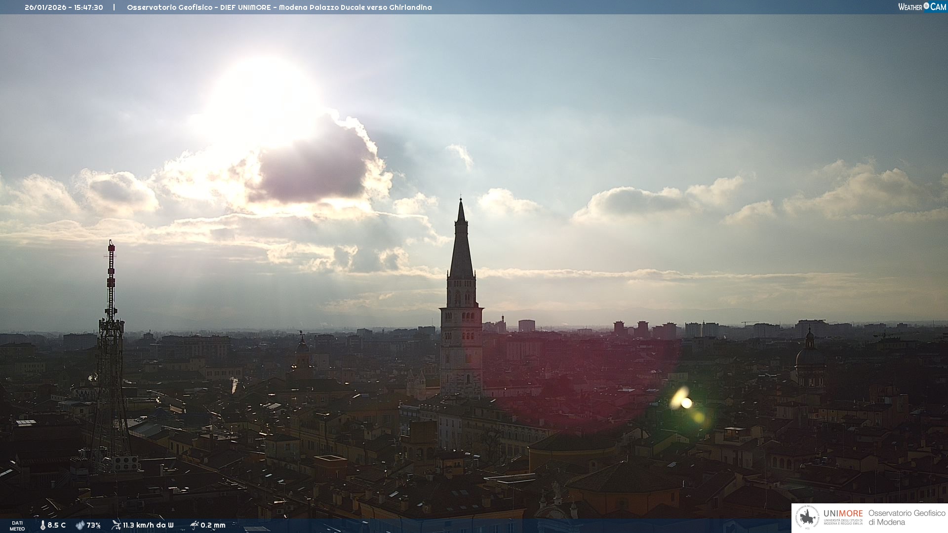Click the humidity water drops icon
This screenshot has height=533, width=948.
click(x=79, y=526)
